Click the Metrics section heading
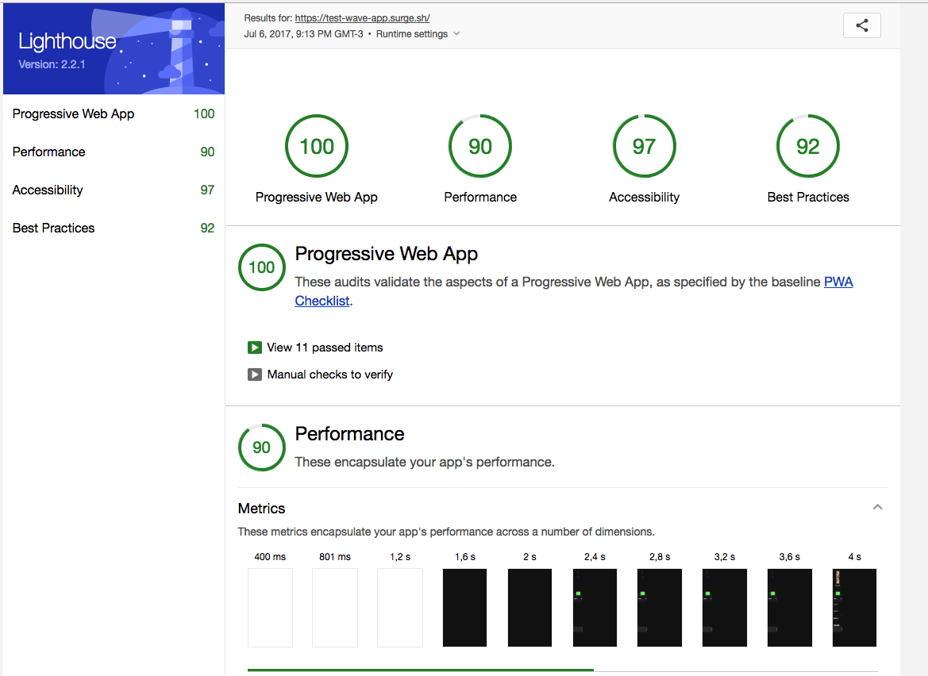 (x=261, y=509)
